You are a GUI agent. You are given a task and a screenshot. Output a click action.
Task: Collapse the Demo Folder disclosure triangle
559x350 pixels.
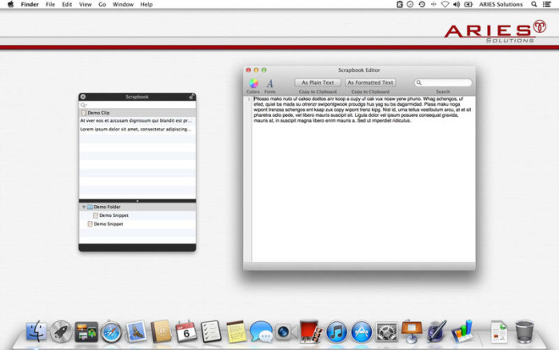pos(84,207)
